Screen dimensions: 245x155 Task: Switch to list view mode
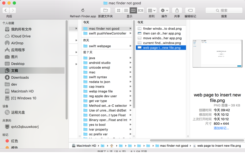[x=126, y=10]
